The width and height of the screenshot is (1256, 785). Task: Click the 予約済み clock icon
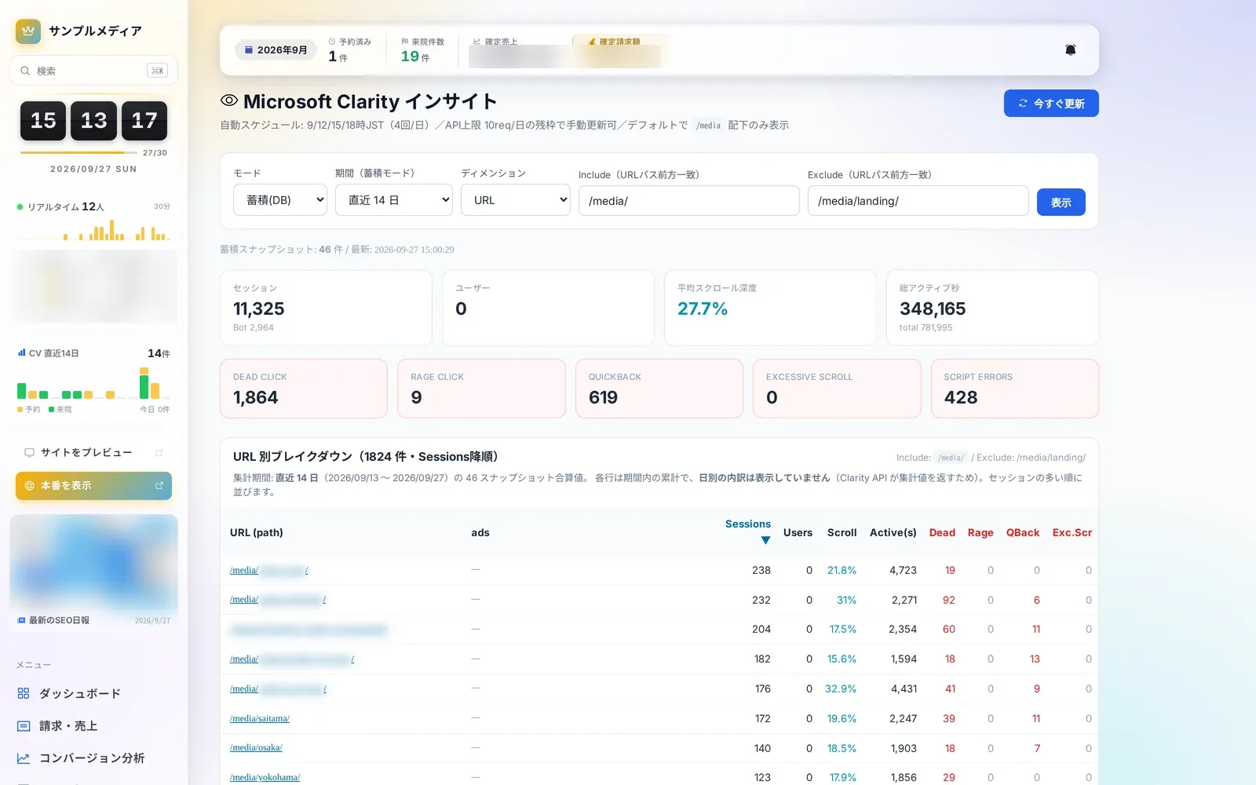click(332, 42)
